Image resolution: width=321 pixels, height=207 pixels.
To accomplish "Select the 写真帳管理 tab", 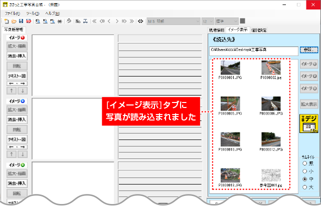I will (x=14, y=30).
